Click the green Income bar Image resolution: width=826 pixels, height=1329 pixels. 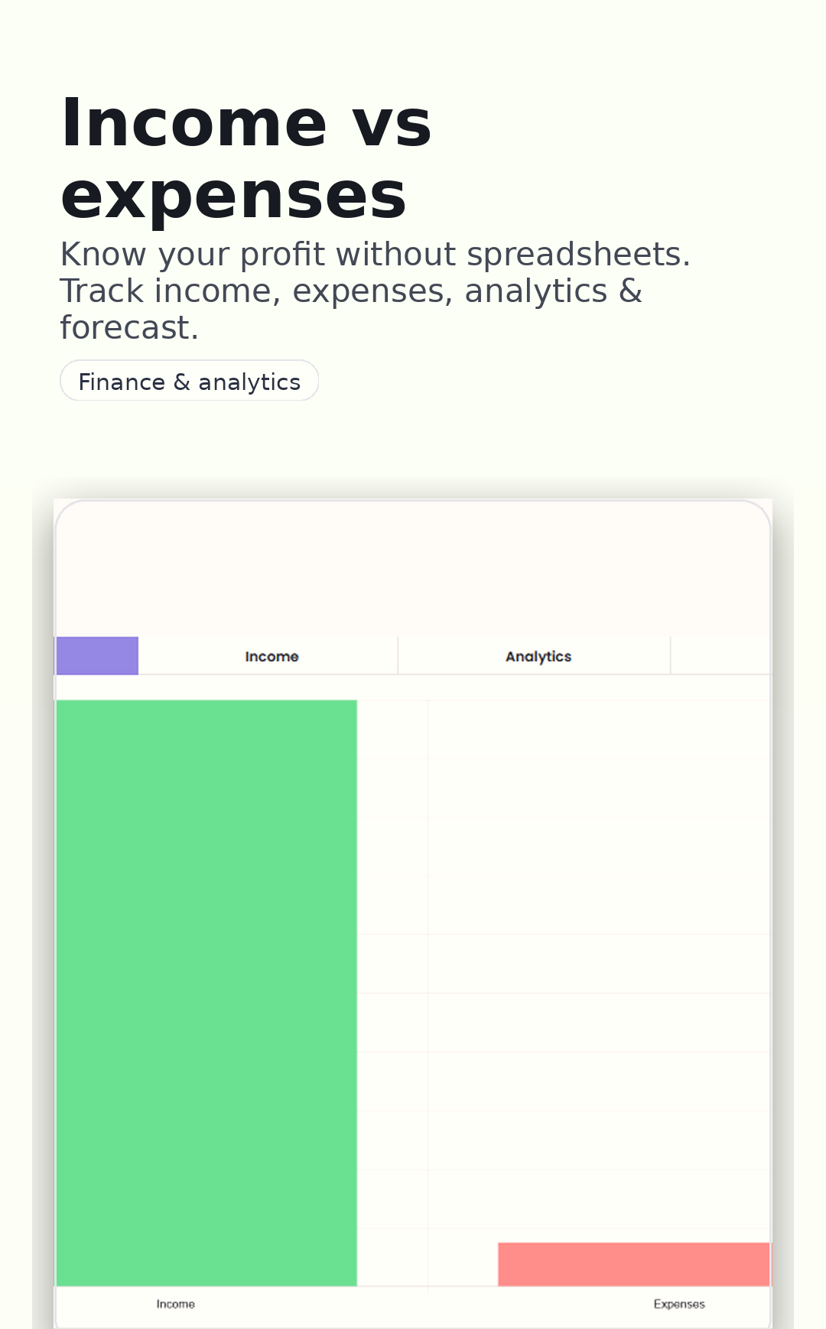[206, 993]
